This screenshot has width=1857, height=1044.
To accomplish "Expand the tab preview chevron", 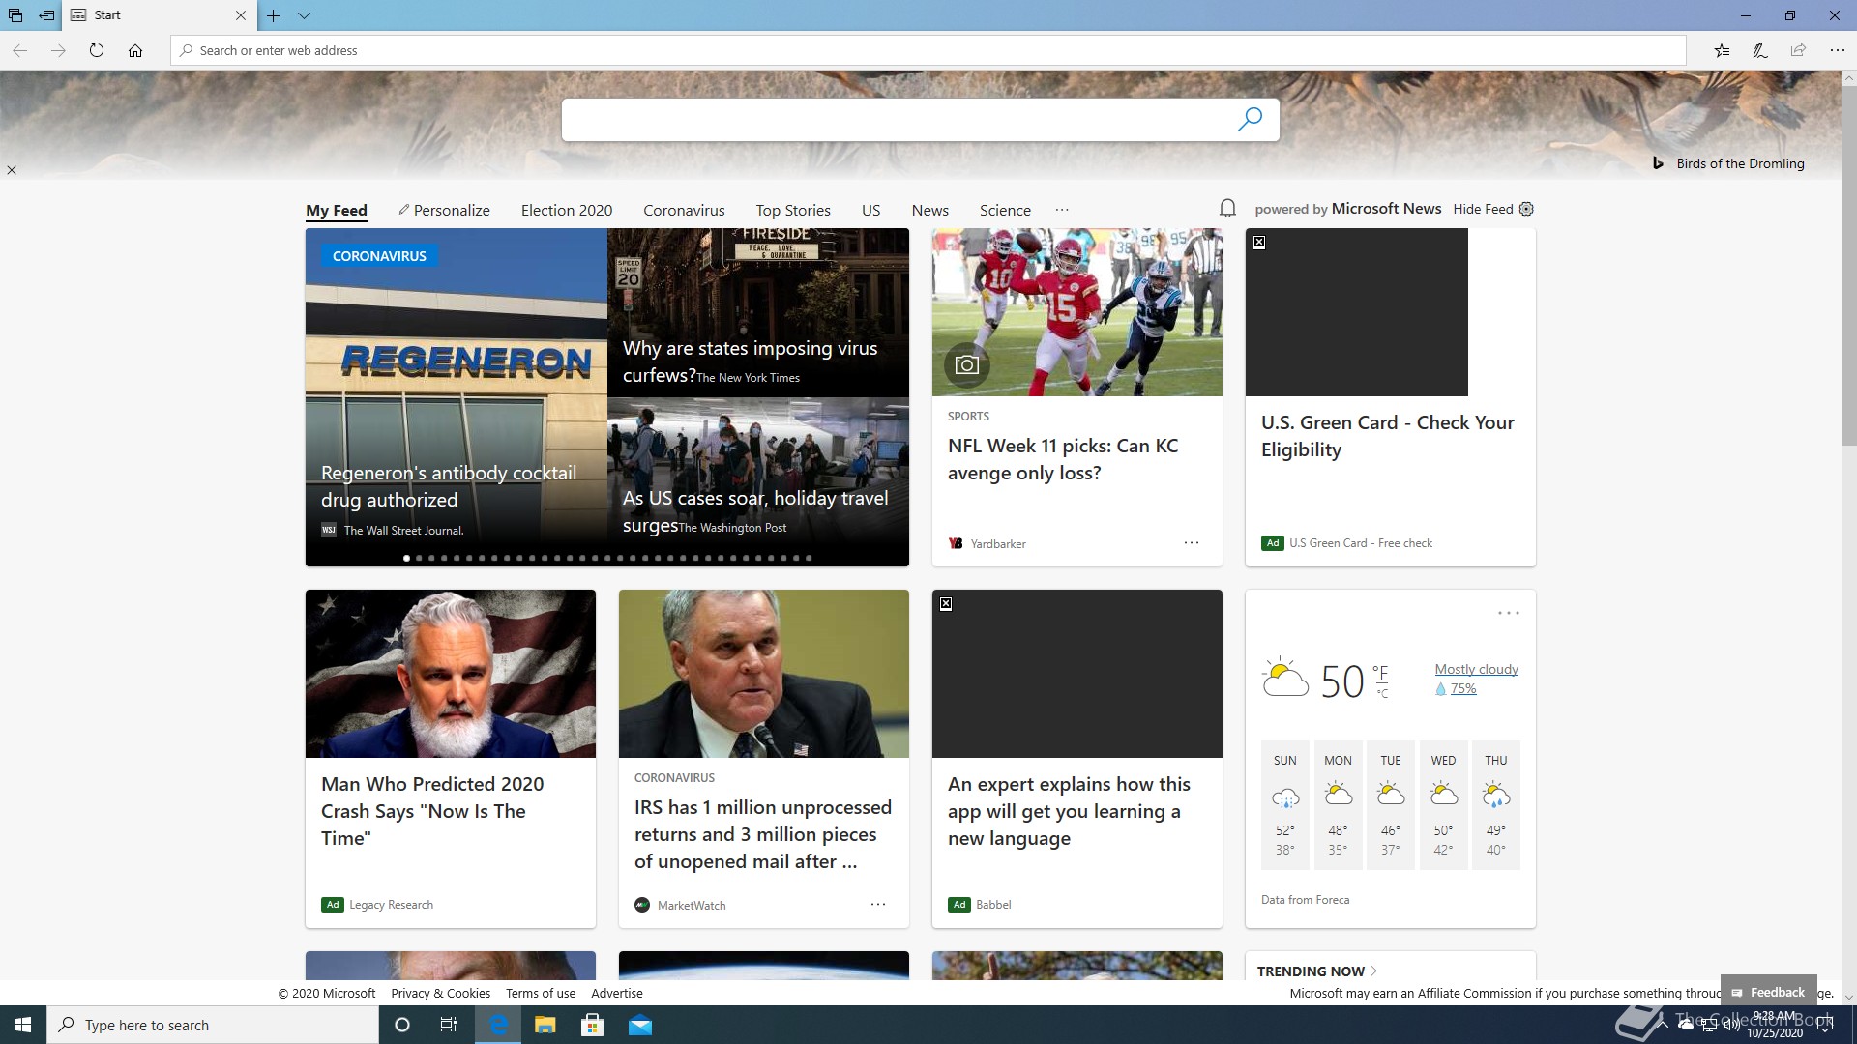I will point(304,15).
